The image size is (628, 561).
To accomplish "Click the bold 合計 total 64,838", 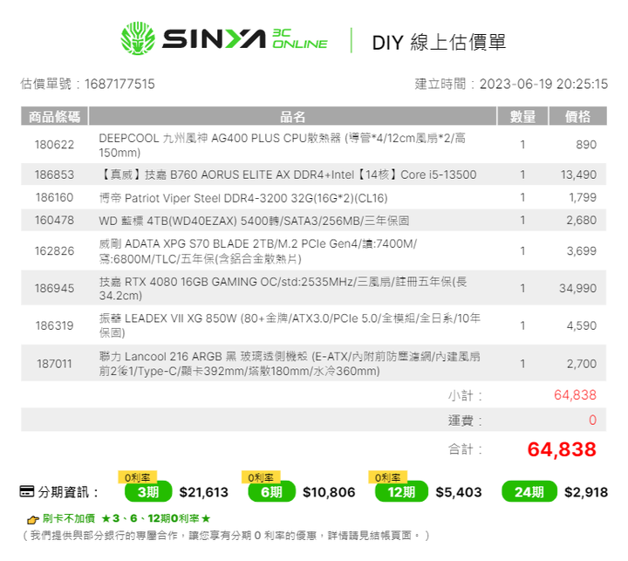I will click(562, 449).
